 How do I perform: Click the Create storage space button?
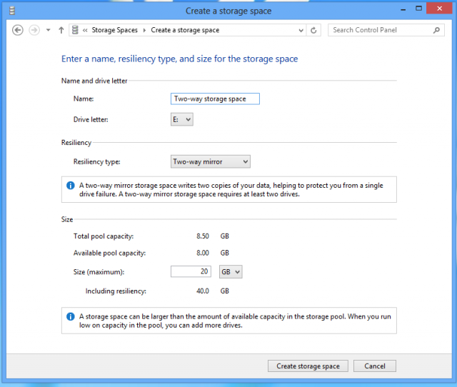(x=308, y=366)
